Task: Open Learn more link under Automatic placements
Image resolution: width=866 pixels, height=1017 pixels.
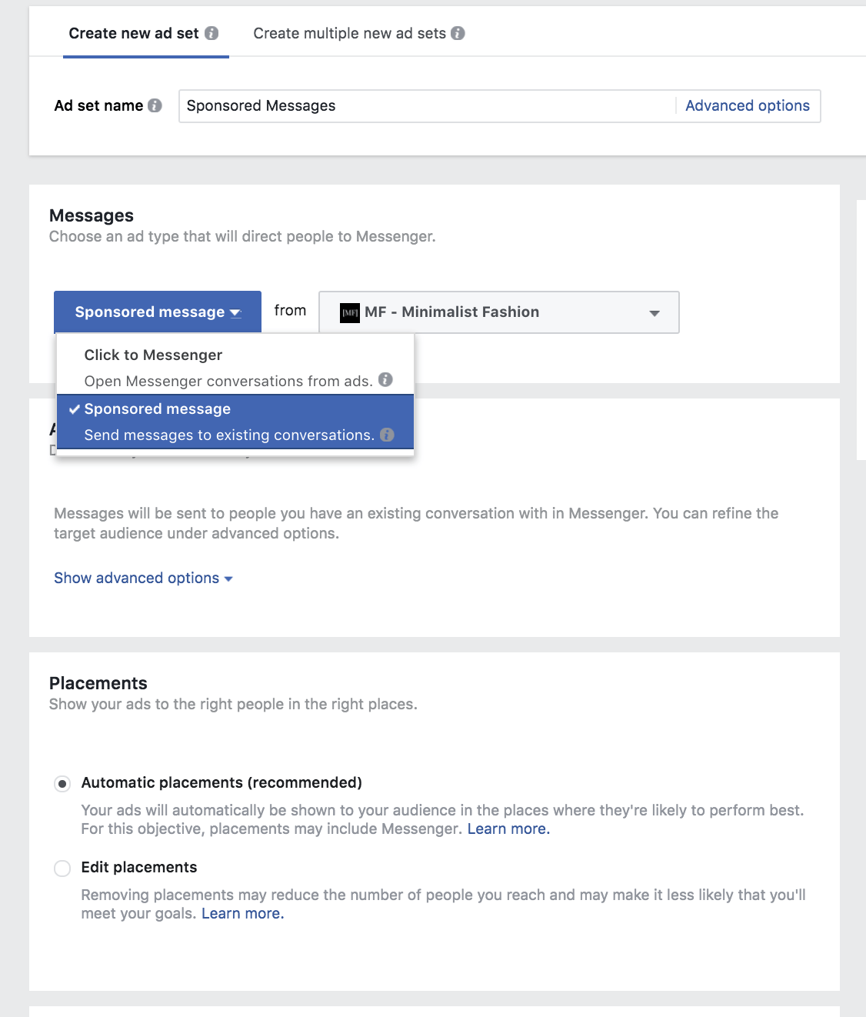Action: coord(508,829)
